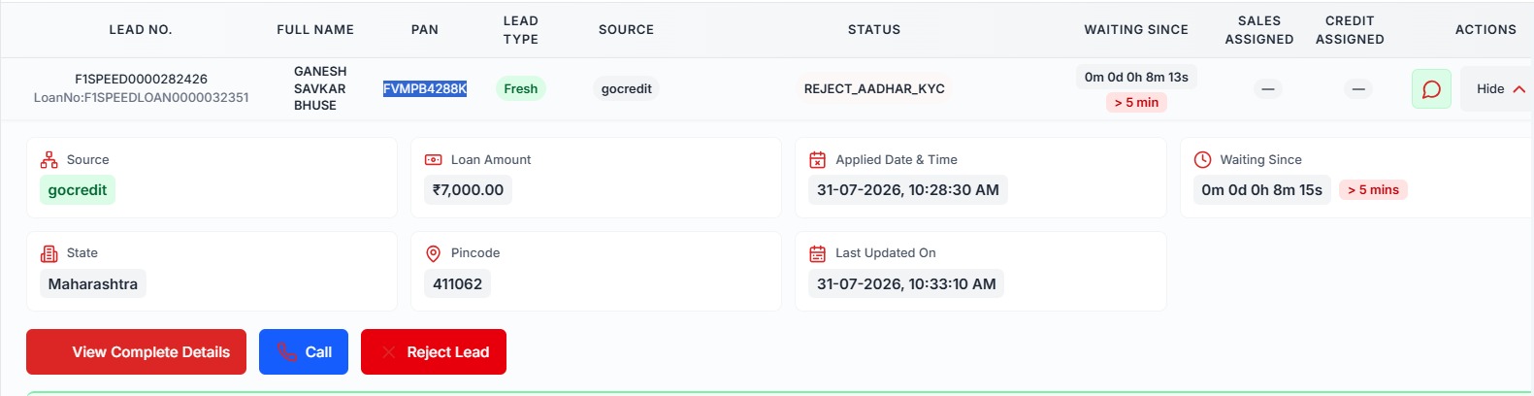The width and height of the screenshot is (1534, 396).
Task: Click the Call button
Action: [304, 352]
